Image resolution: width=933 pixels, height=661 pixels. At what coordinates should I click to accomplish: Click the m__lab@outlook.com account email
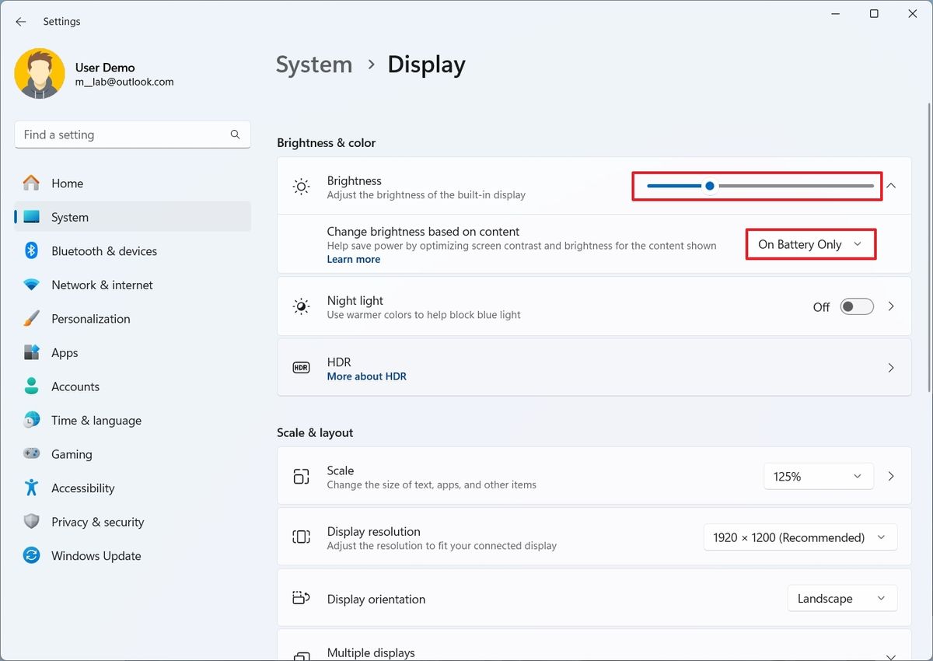pyautogui.click(x=124, y=82)
